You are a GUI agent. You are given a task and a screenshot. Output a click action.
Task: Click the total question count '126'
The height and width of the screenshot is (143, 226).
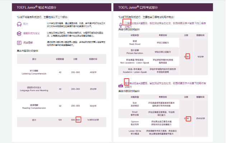click(60, 120)
